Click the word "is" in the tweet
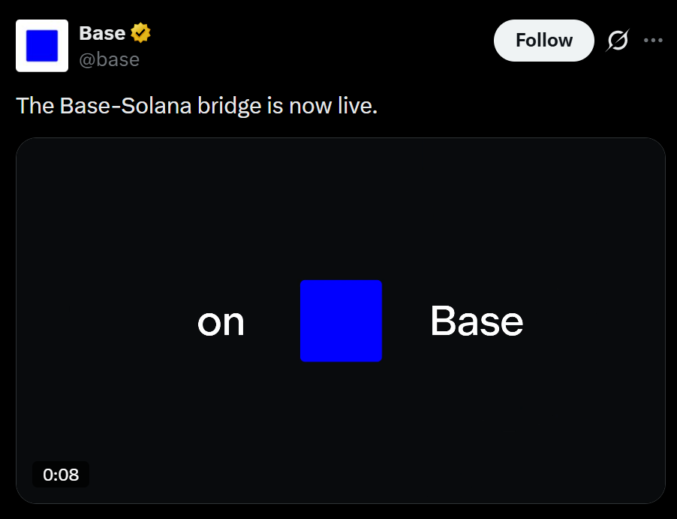This screenshot has height=519, width=677. [274, 106]
